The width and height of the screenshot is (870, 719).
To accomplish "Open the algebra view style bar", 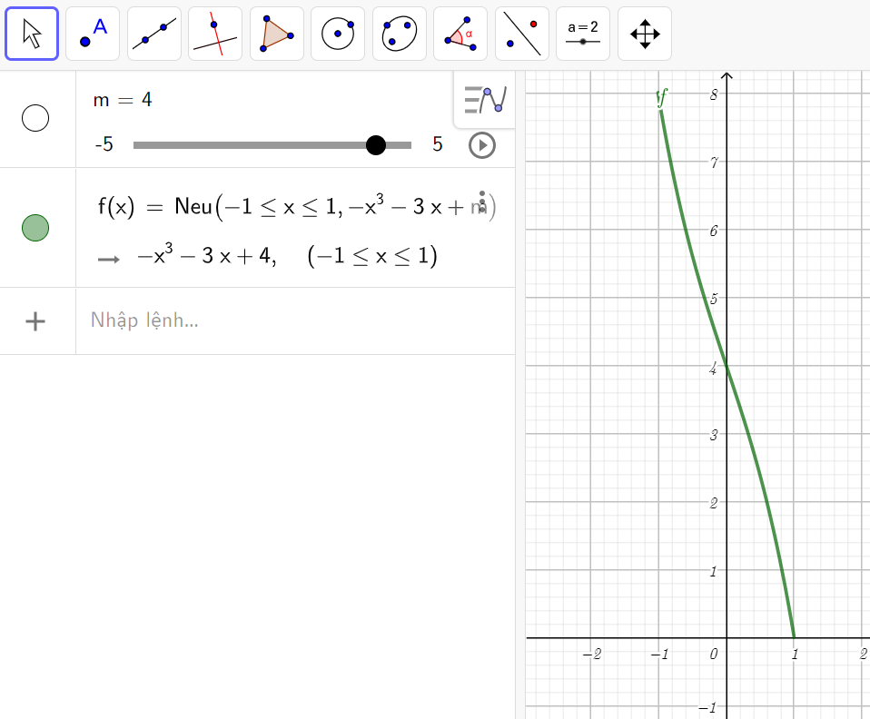I will click(x=484, y=99).
